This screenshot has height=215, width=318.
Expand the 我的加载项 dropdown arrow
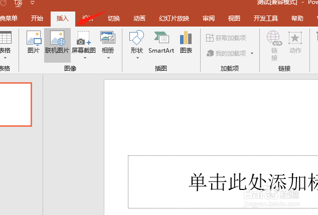click(x=252, y=54)
